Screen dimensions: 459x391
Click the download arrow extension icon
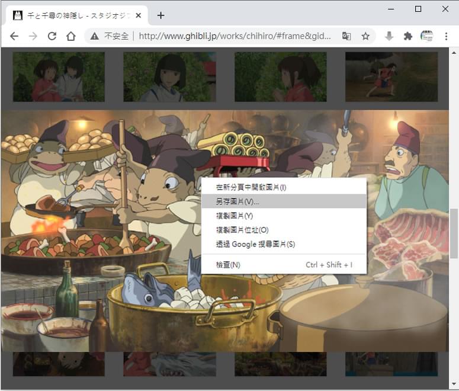point(389,36)
